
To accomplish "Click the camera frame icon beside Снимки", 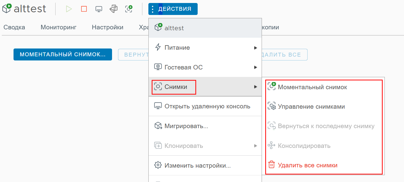I will tap(158, 87).
